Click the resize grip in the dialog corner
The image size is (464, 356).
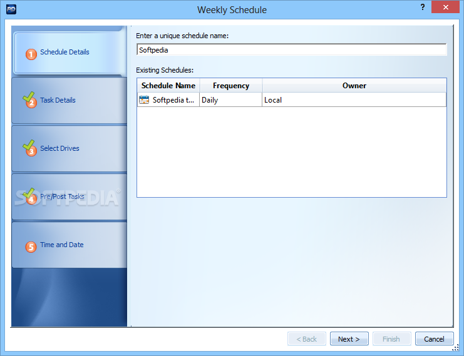pos(456,348)
